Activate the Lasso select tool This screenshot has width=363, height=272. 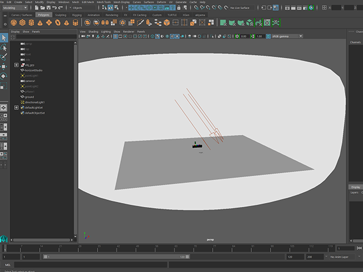pyautogui.click(x=4, y=48)
